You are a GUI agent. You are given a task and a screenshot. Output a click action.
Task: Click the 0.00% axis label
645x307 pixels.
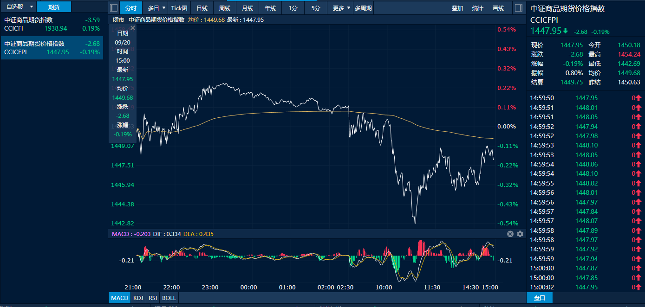pyautogui.click(x=507, y=126)
